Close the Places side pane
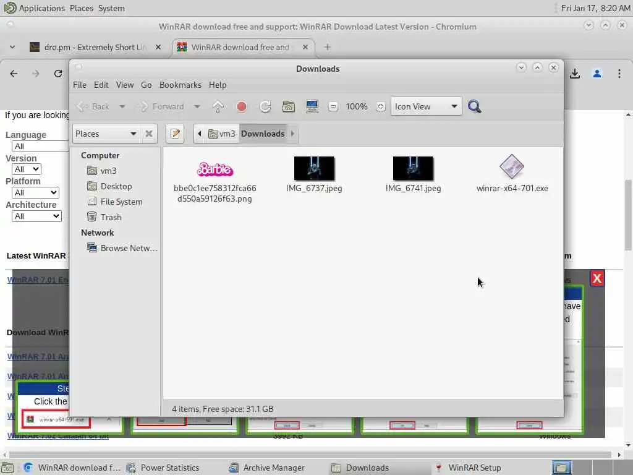The width and height of the screenshot is (633, 475). tap(149, 134)
